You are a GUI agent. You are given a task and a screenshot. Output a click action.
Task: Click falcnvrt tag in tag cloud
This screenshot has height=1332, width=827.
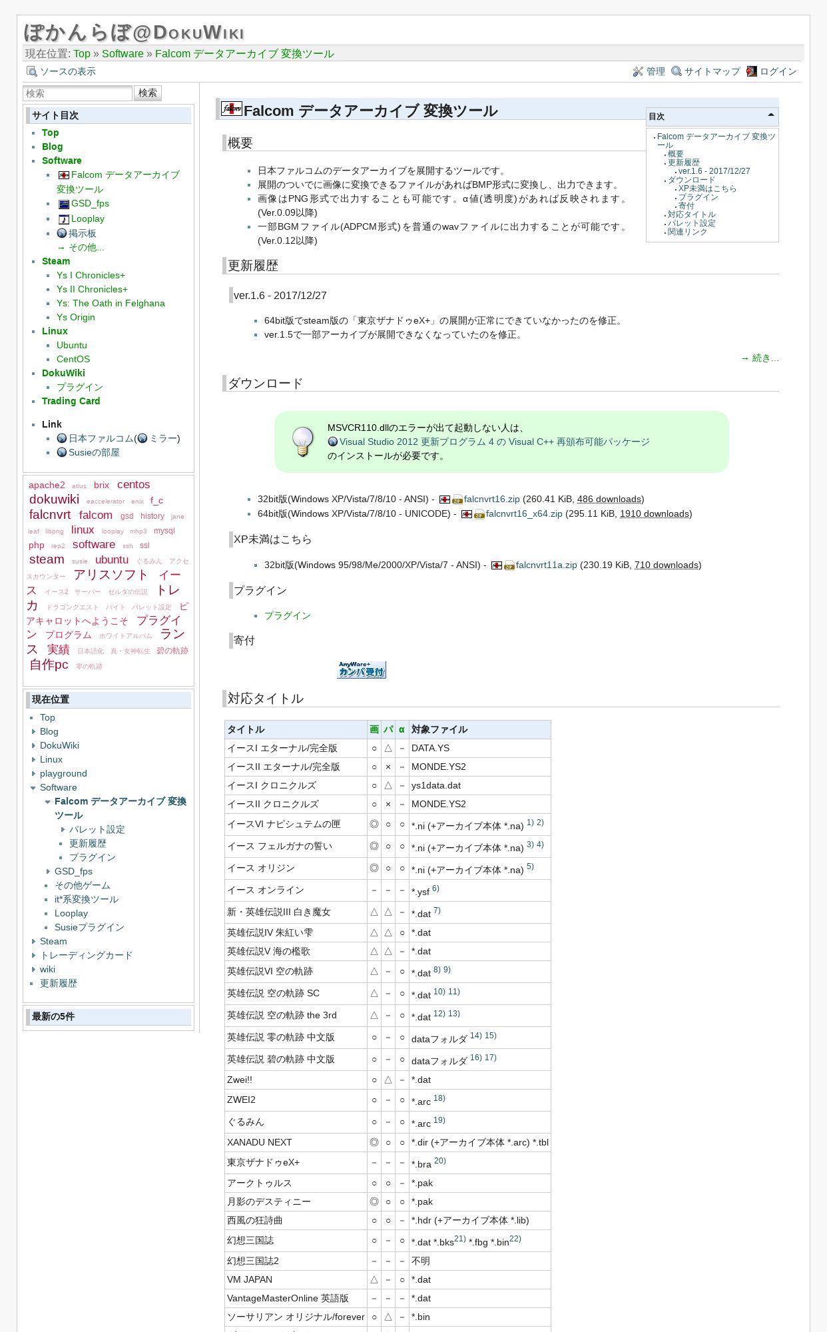tap(50, 515)
